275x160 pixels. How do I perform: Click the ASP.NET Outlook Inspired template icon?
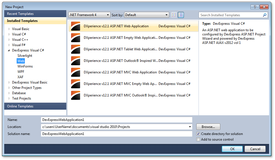76,61
